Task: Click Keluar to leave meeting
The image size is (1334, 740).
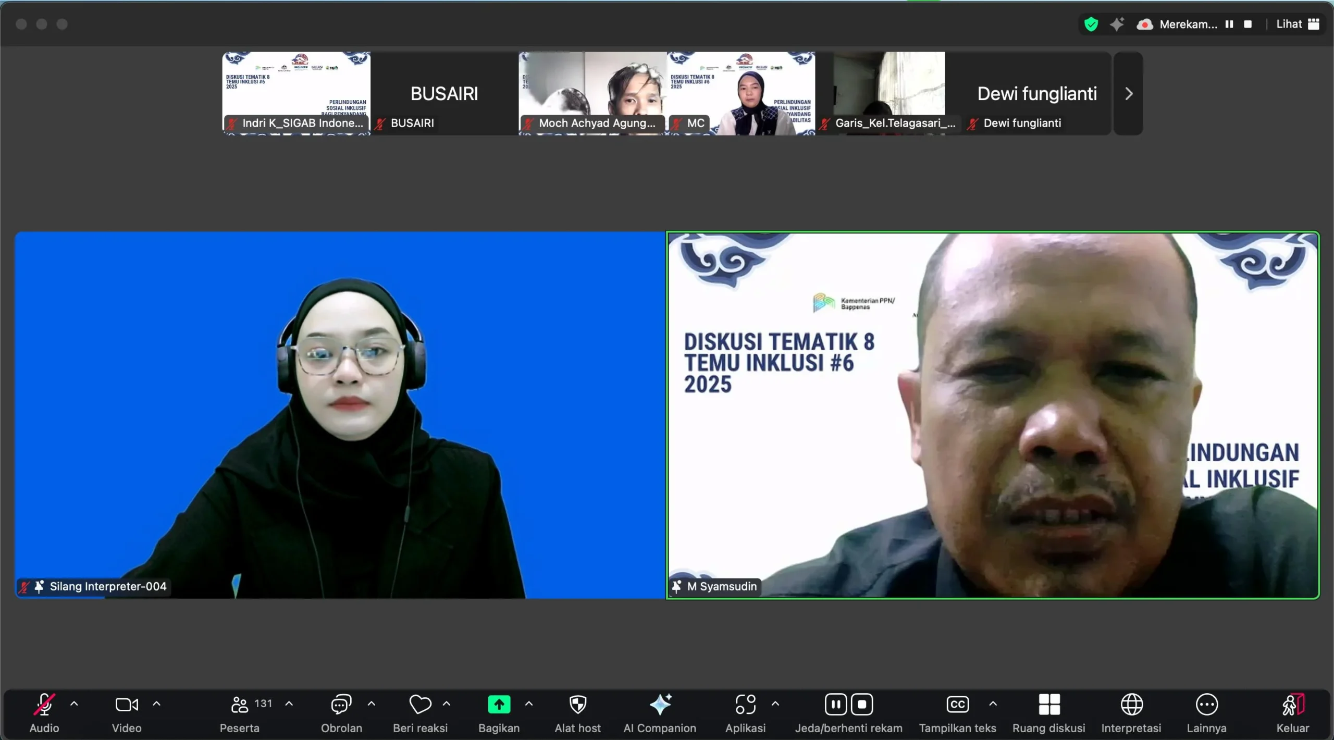Action: click(1292, 705)
